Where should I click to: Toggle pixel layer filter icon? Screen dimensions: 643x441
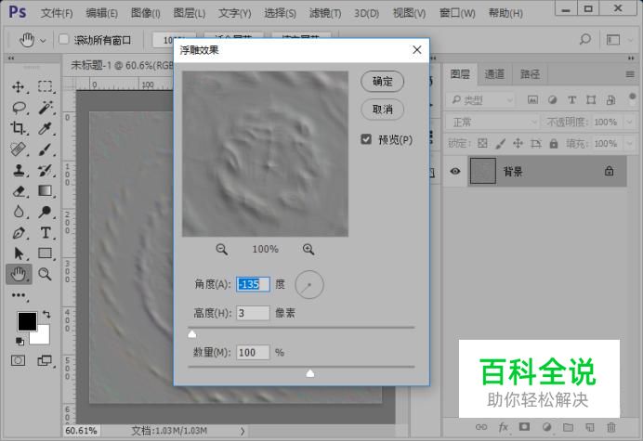[532, 99]
